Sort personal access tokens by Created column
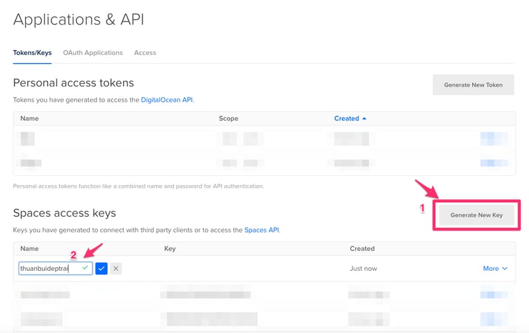The width and height of the screenshot is (529, 333). [350, 118]
